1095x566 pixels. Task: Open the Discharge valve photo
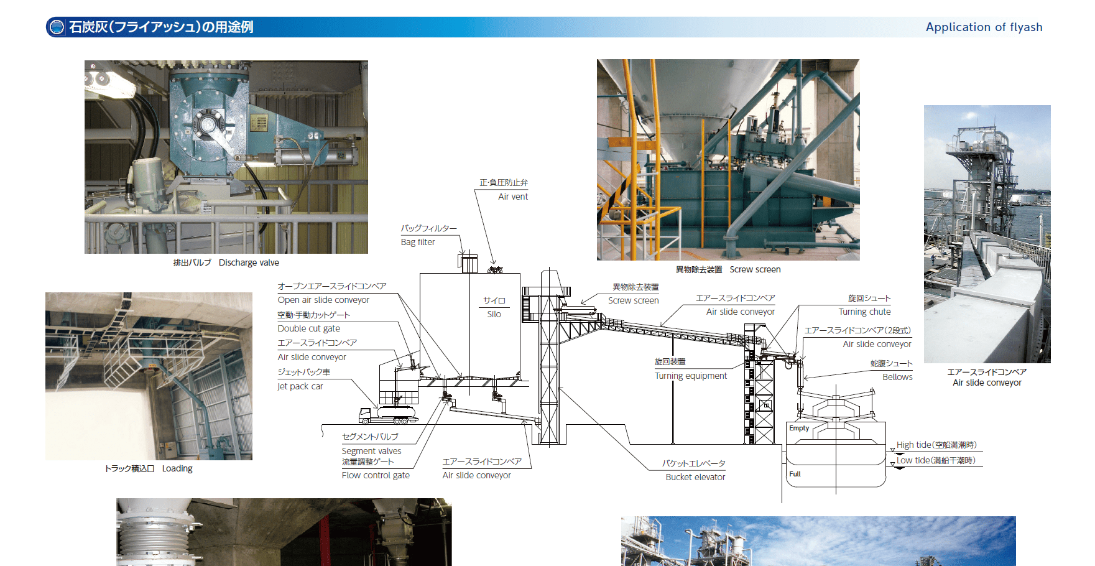coord(226,157)
